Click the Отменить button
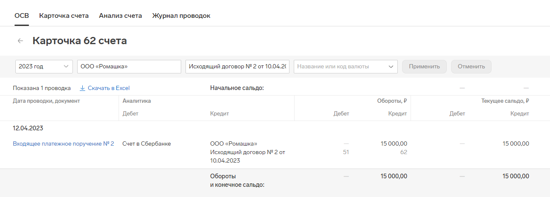The width and height of the screenshot is (550, 197). pyautogui.click(x=471, y=67)
